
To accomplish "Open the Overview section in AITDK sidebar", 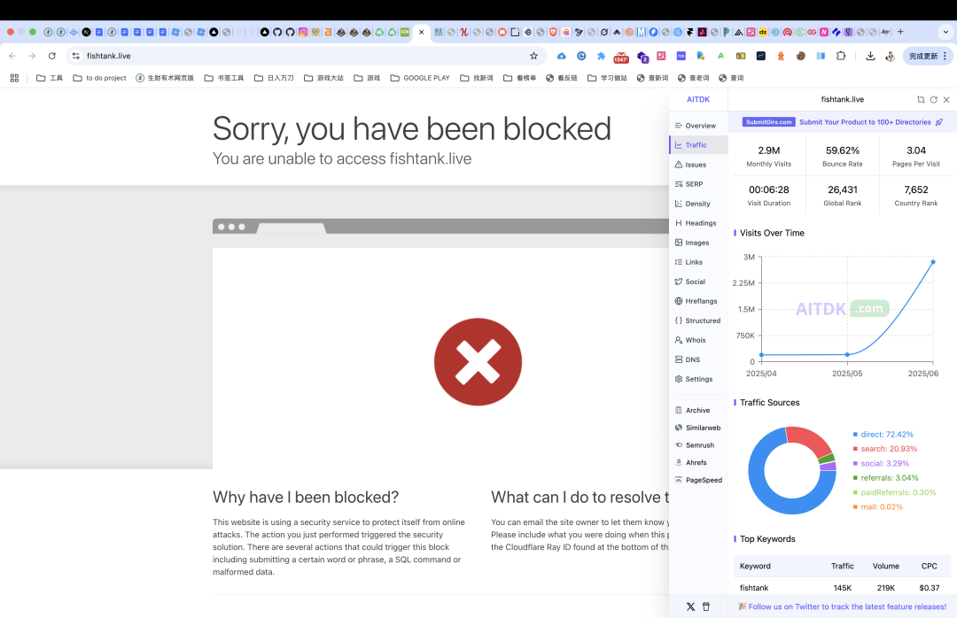I will (x=696, y=126).
